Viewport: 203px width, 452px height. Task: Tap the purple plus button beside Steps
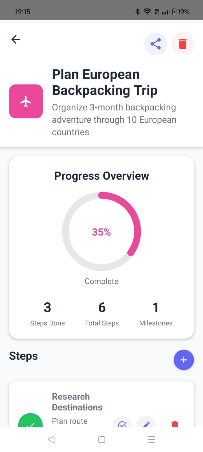(x=184, y=360)
